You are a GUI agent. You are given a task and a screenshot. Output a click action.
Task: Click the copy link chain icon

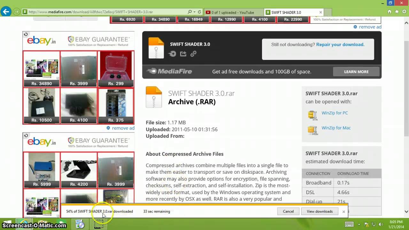(x=193, y=54)
